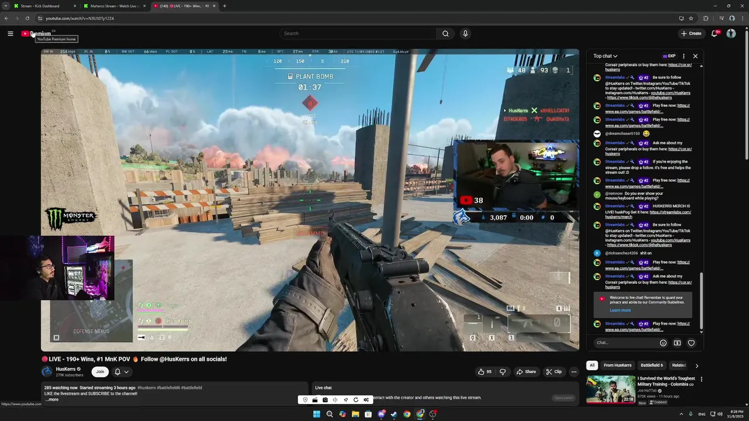Click refresh icon in floating toolbar

click(x=356, y=400)
